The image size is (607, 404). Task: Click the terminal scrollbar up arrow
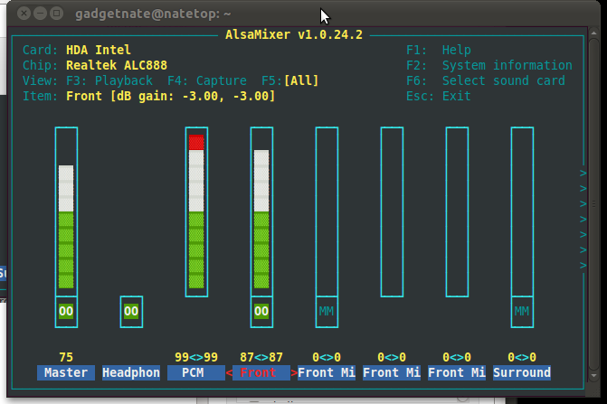[x=593, y=33]
